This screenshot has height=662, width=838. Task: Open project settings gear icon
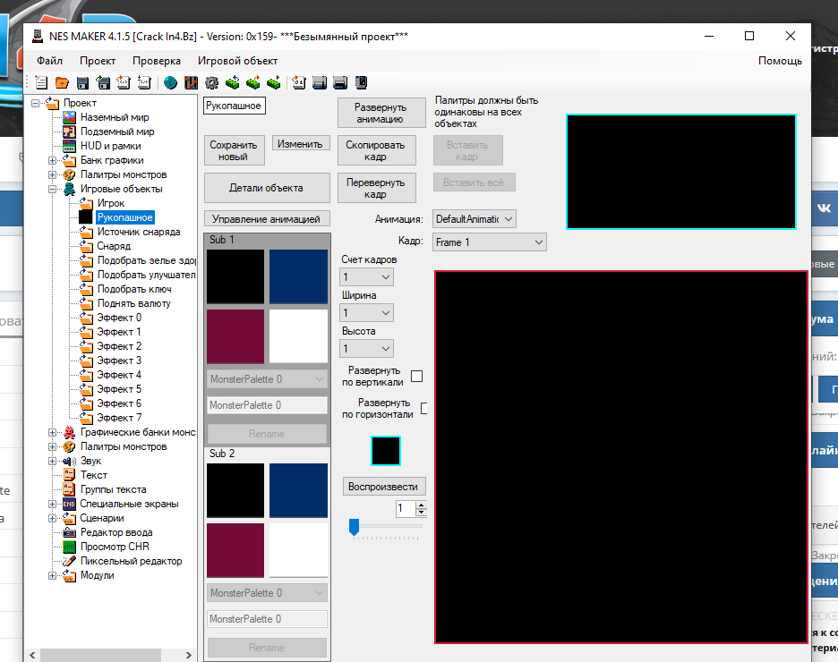[x=210, y=83]
